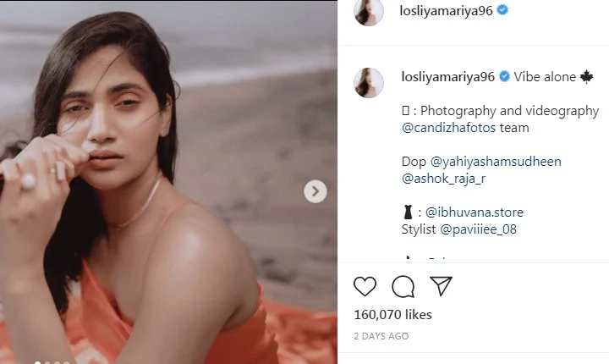Click profile avatar in post header
This screenshot has height=364, width=609.
(x=369, y=12)
